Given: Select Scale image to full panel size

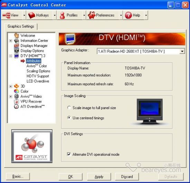Looking at the screenshot, I should (x=69, y=108).
